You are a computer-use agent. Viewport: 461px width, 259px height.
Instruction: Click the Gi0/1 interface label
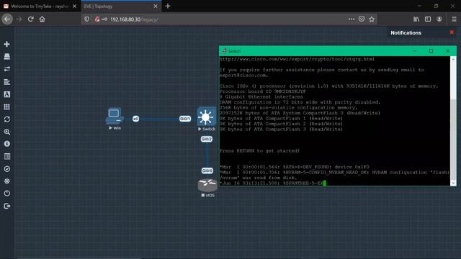pyautogui.click(x=185, y=119)
